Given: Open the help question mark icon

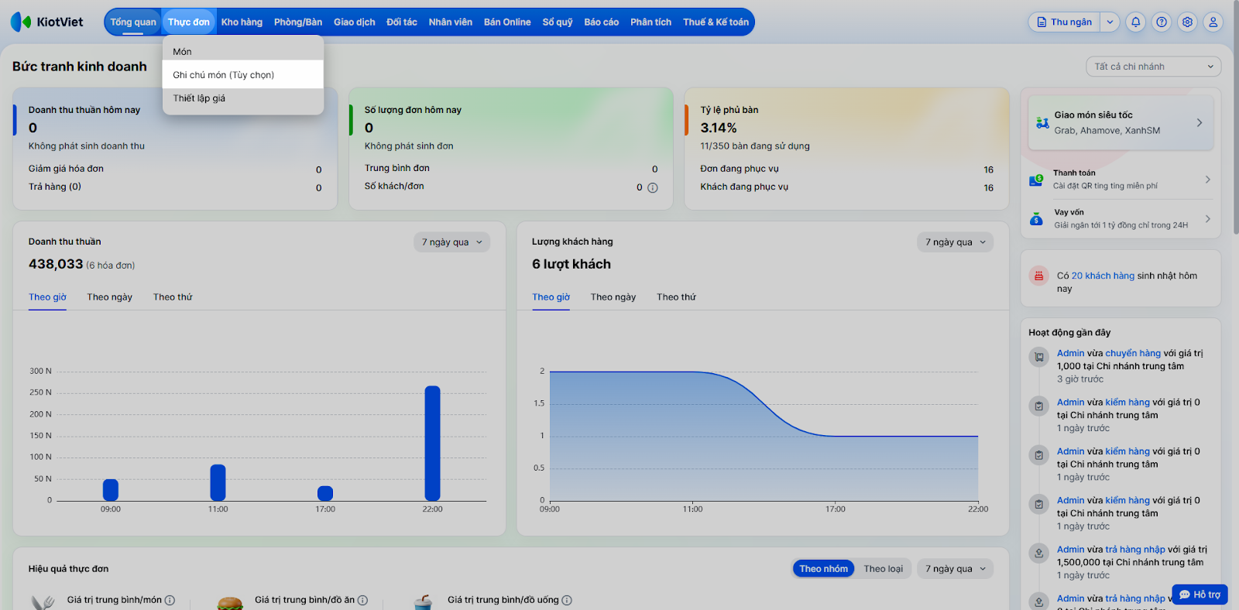Looking at the screenshot, I should click(1162, 22).
